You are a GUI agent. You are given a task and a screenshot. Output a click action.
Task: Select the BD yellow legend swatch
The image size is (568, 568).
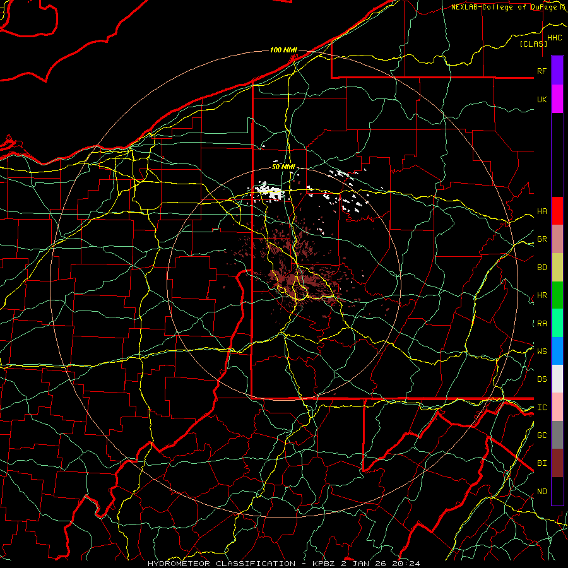click(x=557, y=268)
